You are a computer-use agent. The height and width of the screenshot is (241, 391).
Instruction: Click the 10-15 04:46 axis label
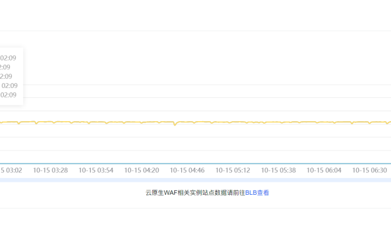tap(187, 170)
